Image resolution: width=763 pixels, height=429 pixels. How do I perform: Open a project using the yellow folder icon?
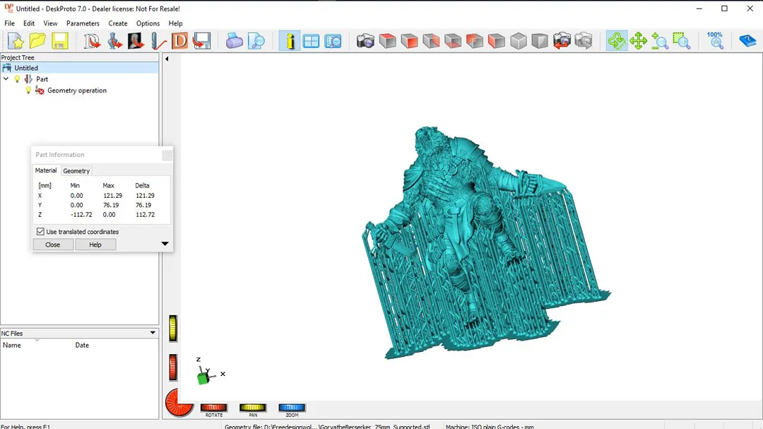click(37, 42)
